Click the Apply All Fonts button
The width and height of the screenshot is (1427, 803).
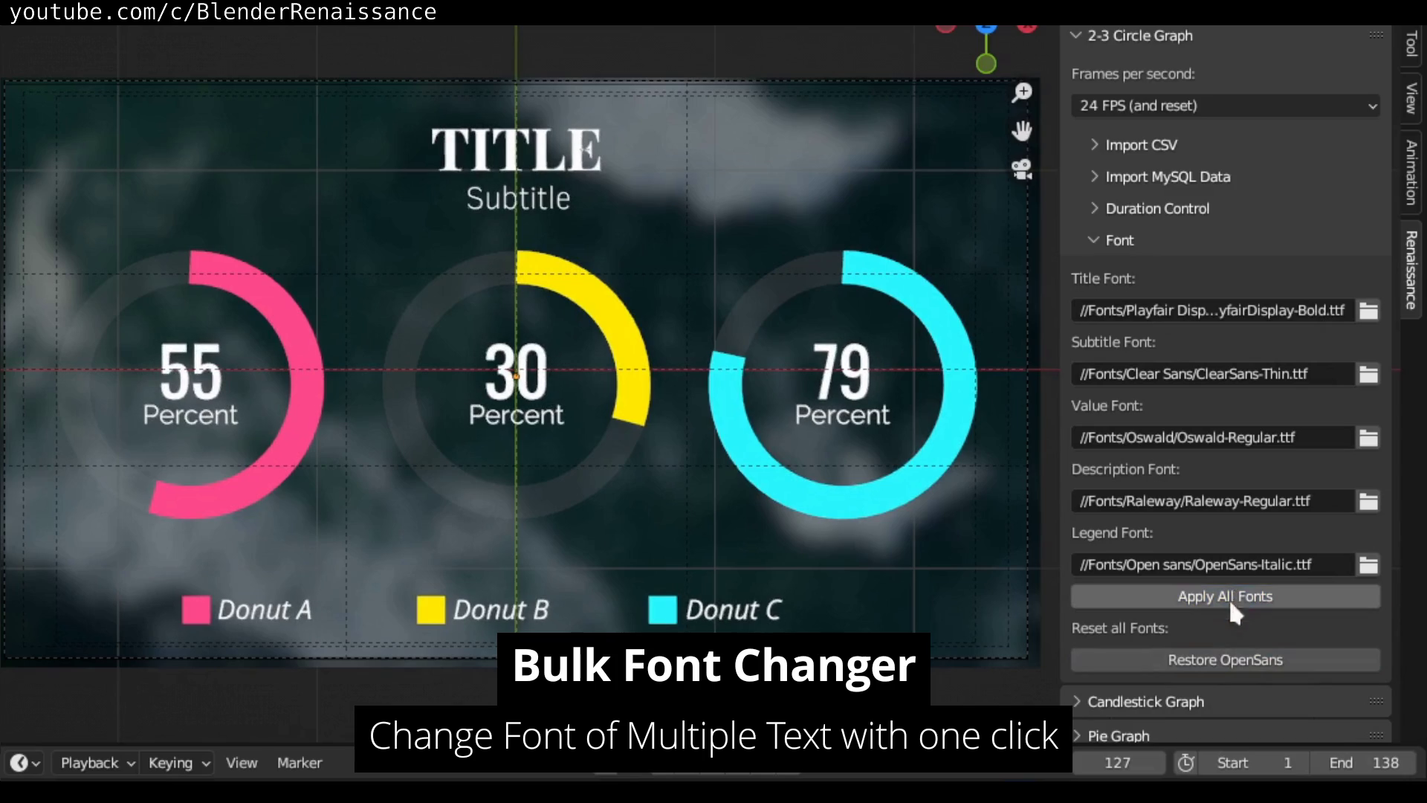[1225, 596]
